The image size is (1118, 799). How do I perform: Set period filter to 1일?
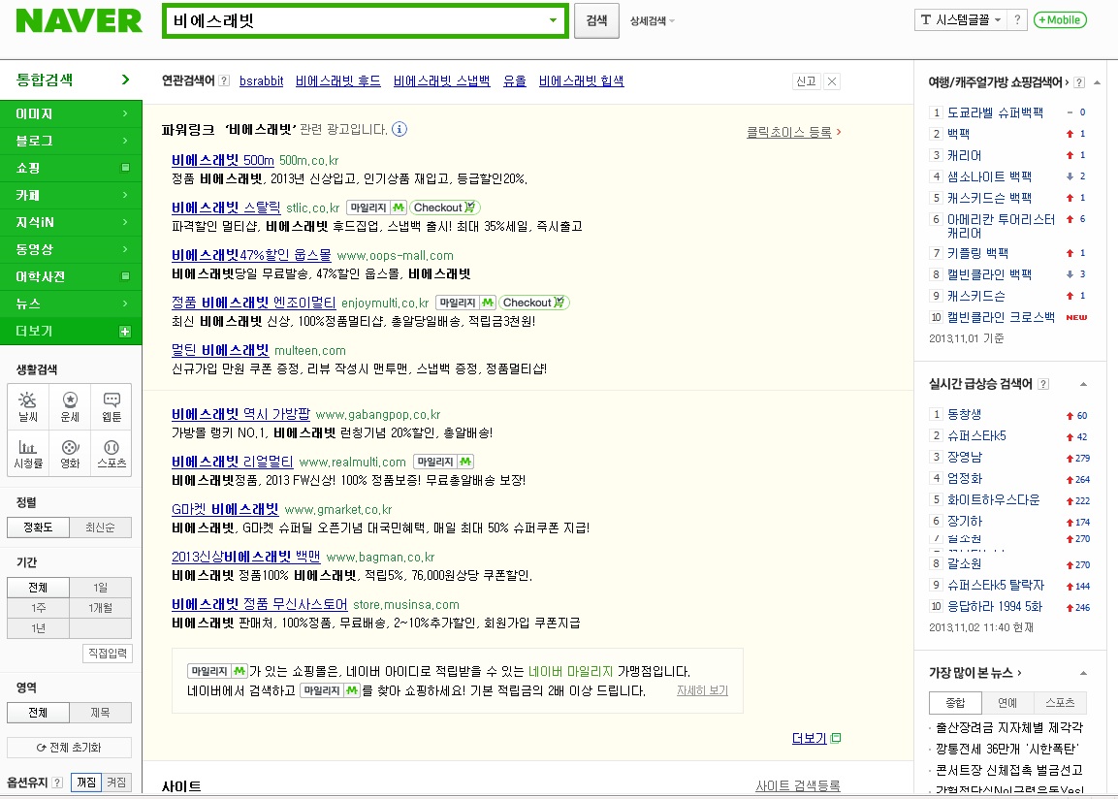point(101,588)
